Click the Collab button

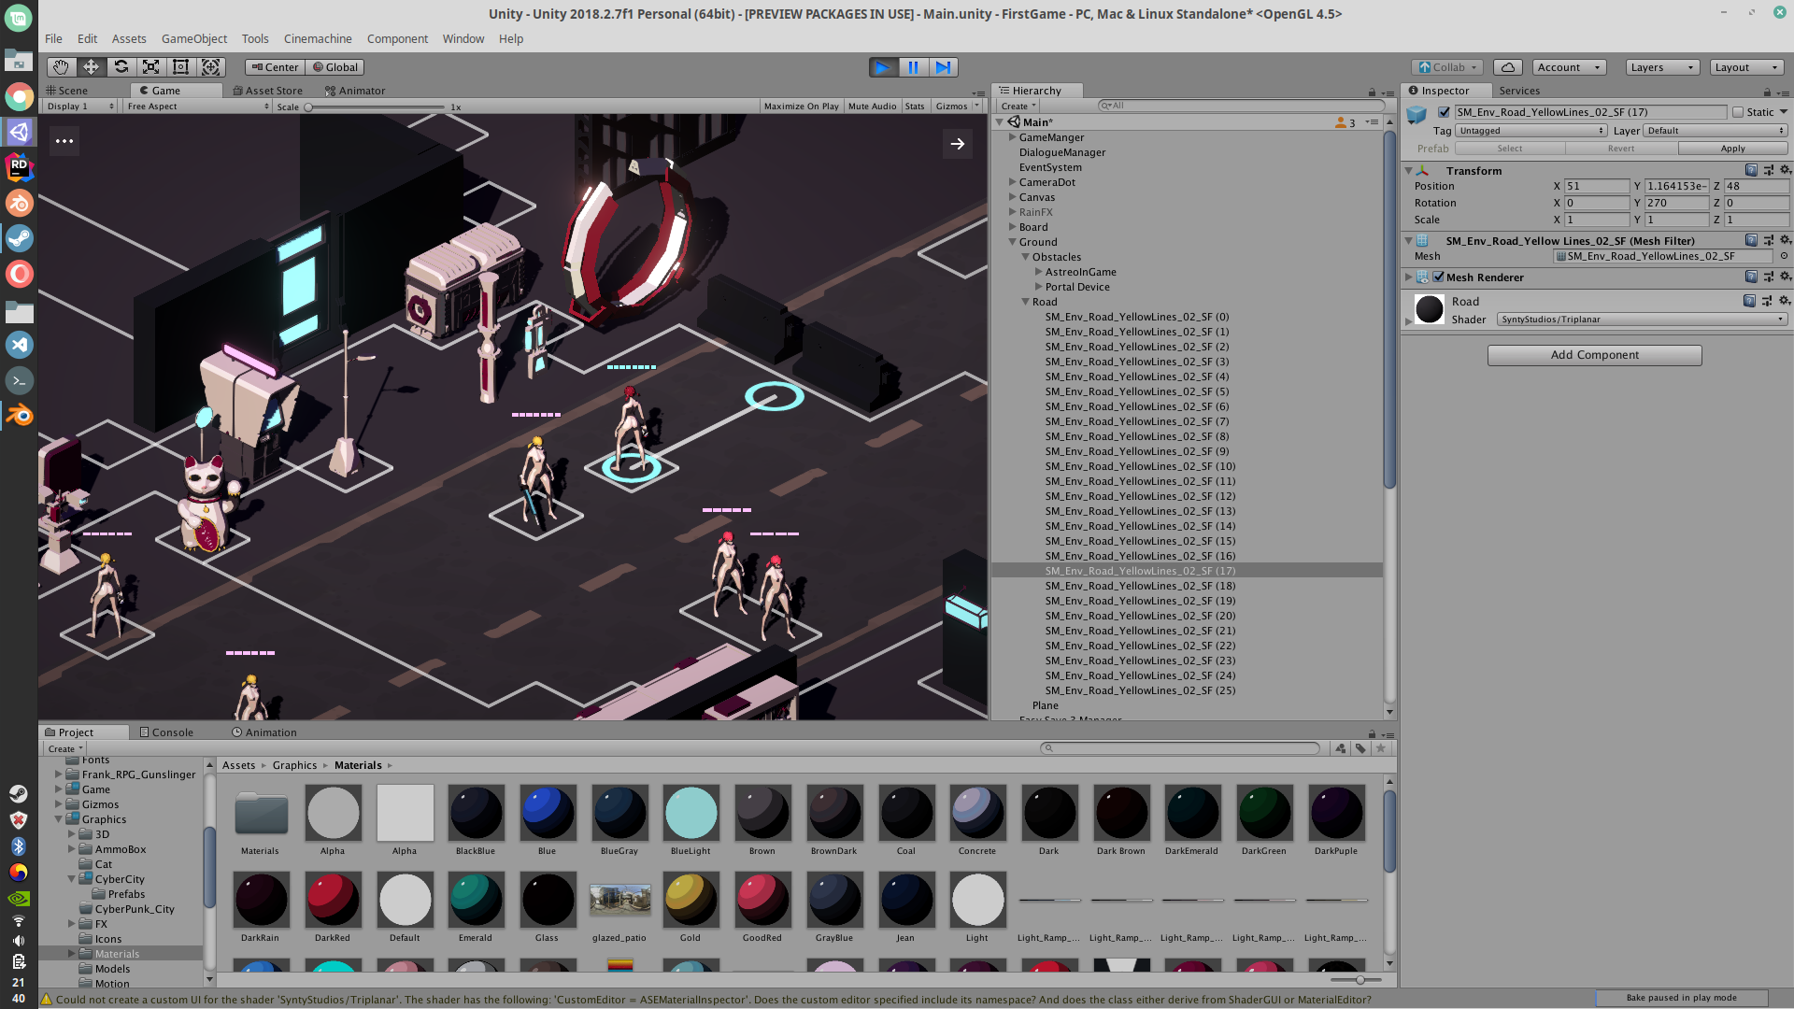1447,67
